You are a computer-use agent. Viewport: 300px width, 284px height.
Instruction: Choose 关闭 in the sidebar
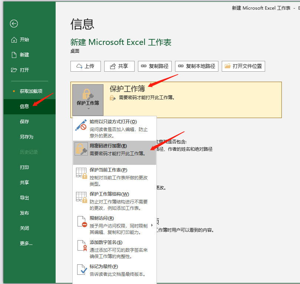[x=29, y=228]
